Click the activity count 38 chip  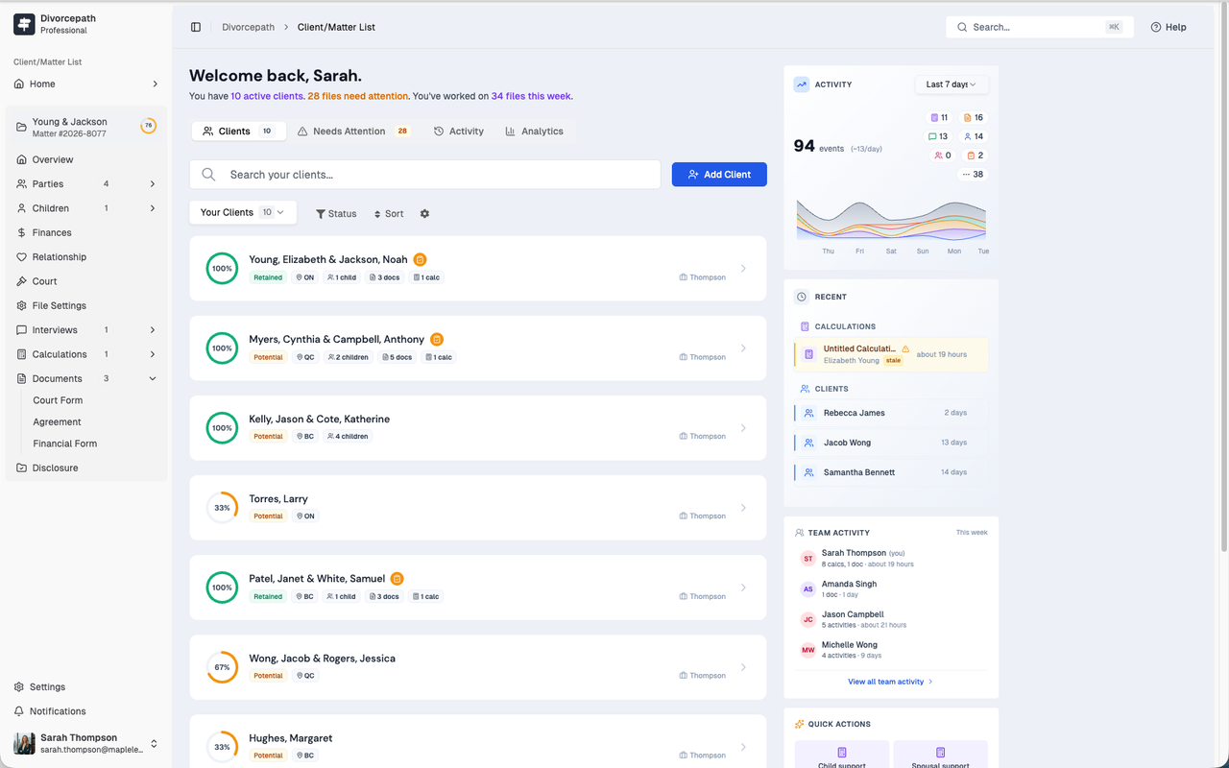[x=974, y=175]
